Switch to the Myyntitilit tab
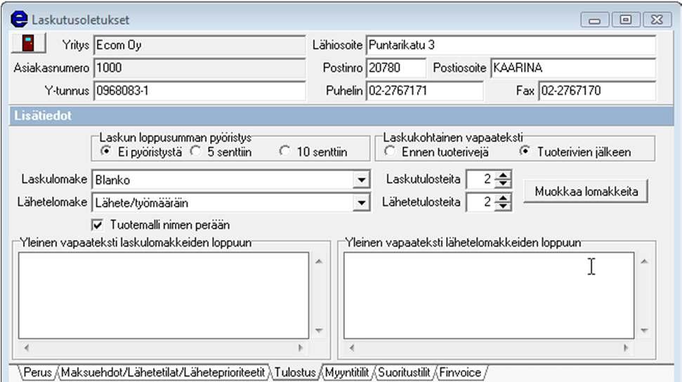The height and width of the screenshot is (382, 682). pyautogui.click(x=347, y=372)
